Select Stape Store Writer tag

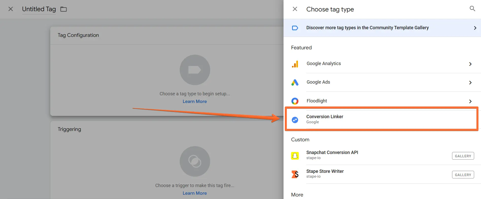(x=382, y=174)
